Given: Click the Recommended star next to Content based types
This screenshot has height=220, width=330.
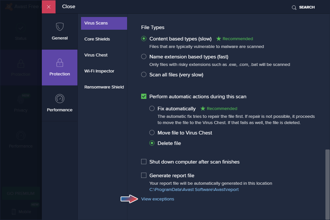Looking at the screenshot, I should 219,39.
